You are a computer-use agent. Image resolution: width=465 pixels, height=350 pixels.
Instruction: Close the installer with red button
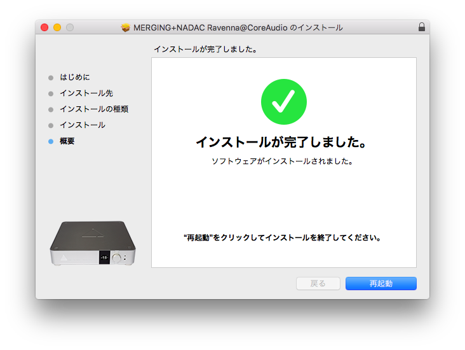(x=44, y=27)
